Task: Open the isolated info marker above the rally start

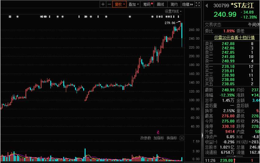Action: pyautogui.click(x=130, y=17)
